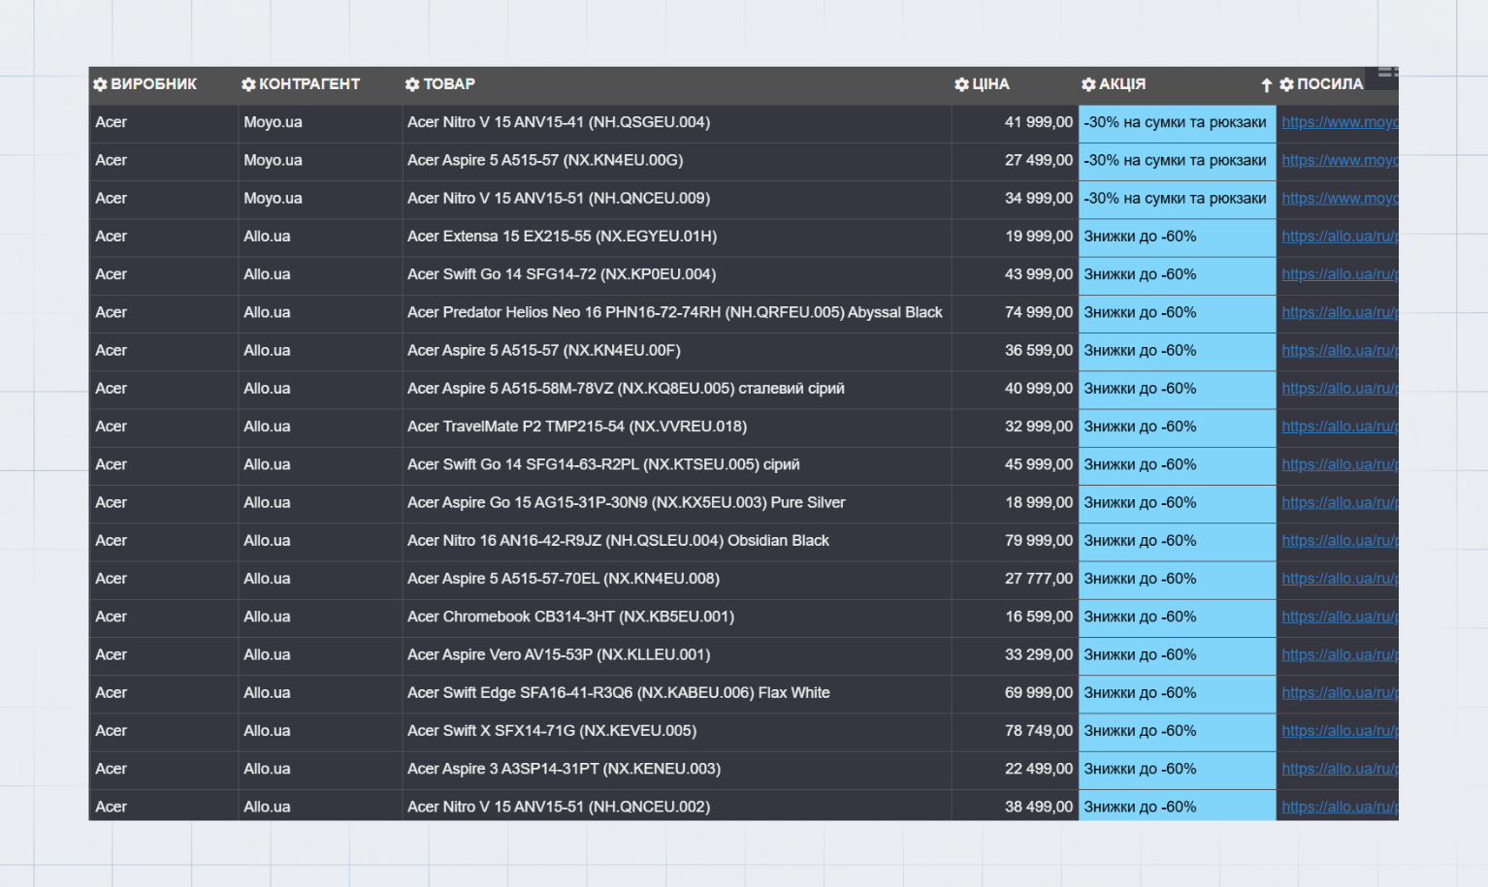
Task: Select Знижки до -60% cell in Swift X row
Action: tap(1177, 731)
